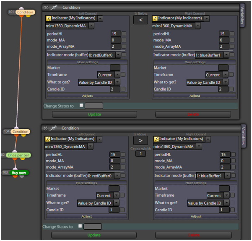252x241 pixels.
Task: Click Adjust under top left operand
Action: click(88, 96)
